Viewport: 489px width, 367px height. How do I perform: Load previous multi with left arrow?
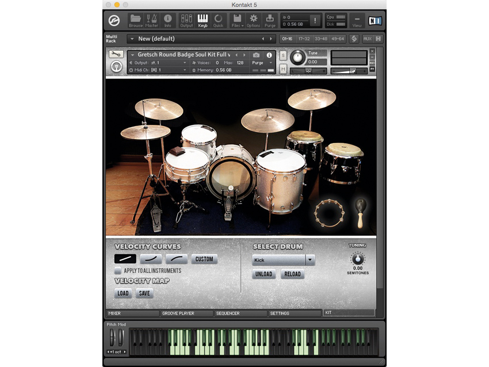click(x=263, y=39)
